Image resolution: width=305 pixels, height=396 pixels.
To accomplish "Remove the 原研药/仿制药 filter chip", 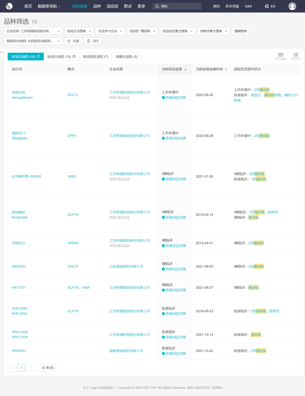I will click(59, 41).
